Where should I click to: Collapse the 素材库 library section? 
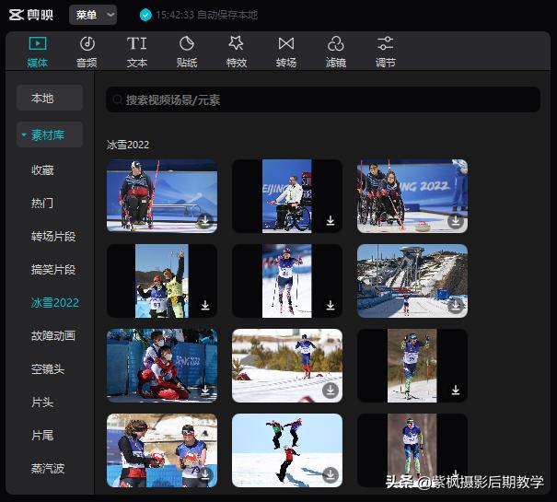[x=24, y=134]
